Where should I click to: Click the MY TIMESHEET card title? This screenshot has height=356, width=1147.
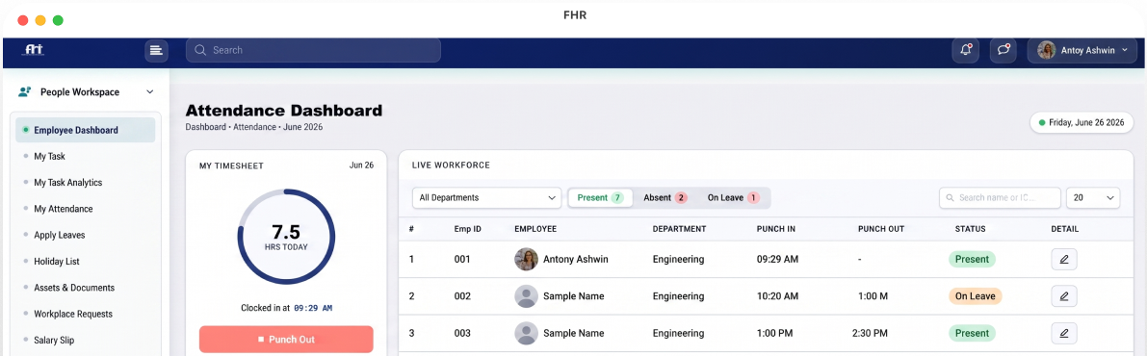pyautogui.click(x=231, y=165)
